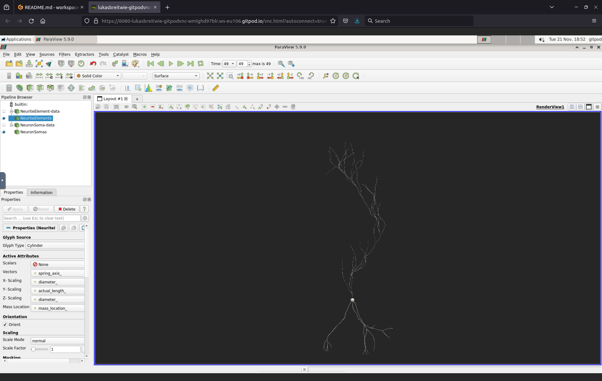The image size is (602, 381).
Task: Toggle visibility of NeuronSomas
Action: click(x=4, y=132)
